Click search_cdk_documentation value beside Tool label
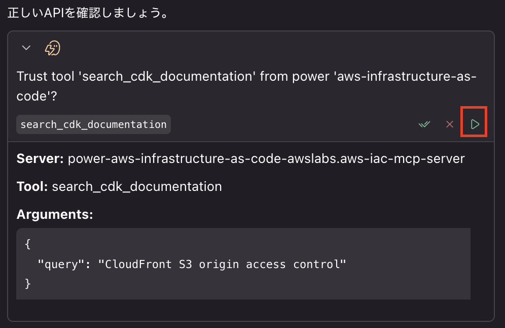Image resolution: width=505 pixels, height=328 pixels. (136, 186)
